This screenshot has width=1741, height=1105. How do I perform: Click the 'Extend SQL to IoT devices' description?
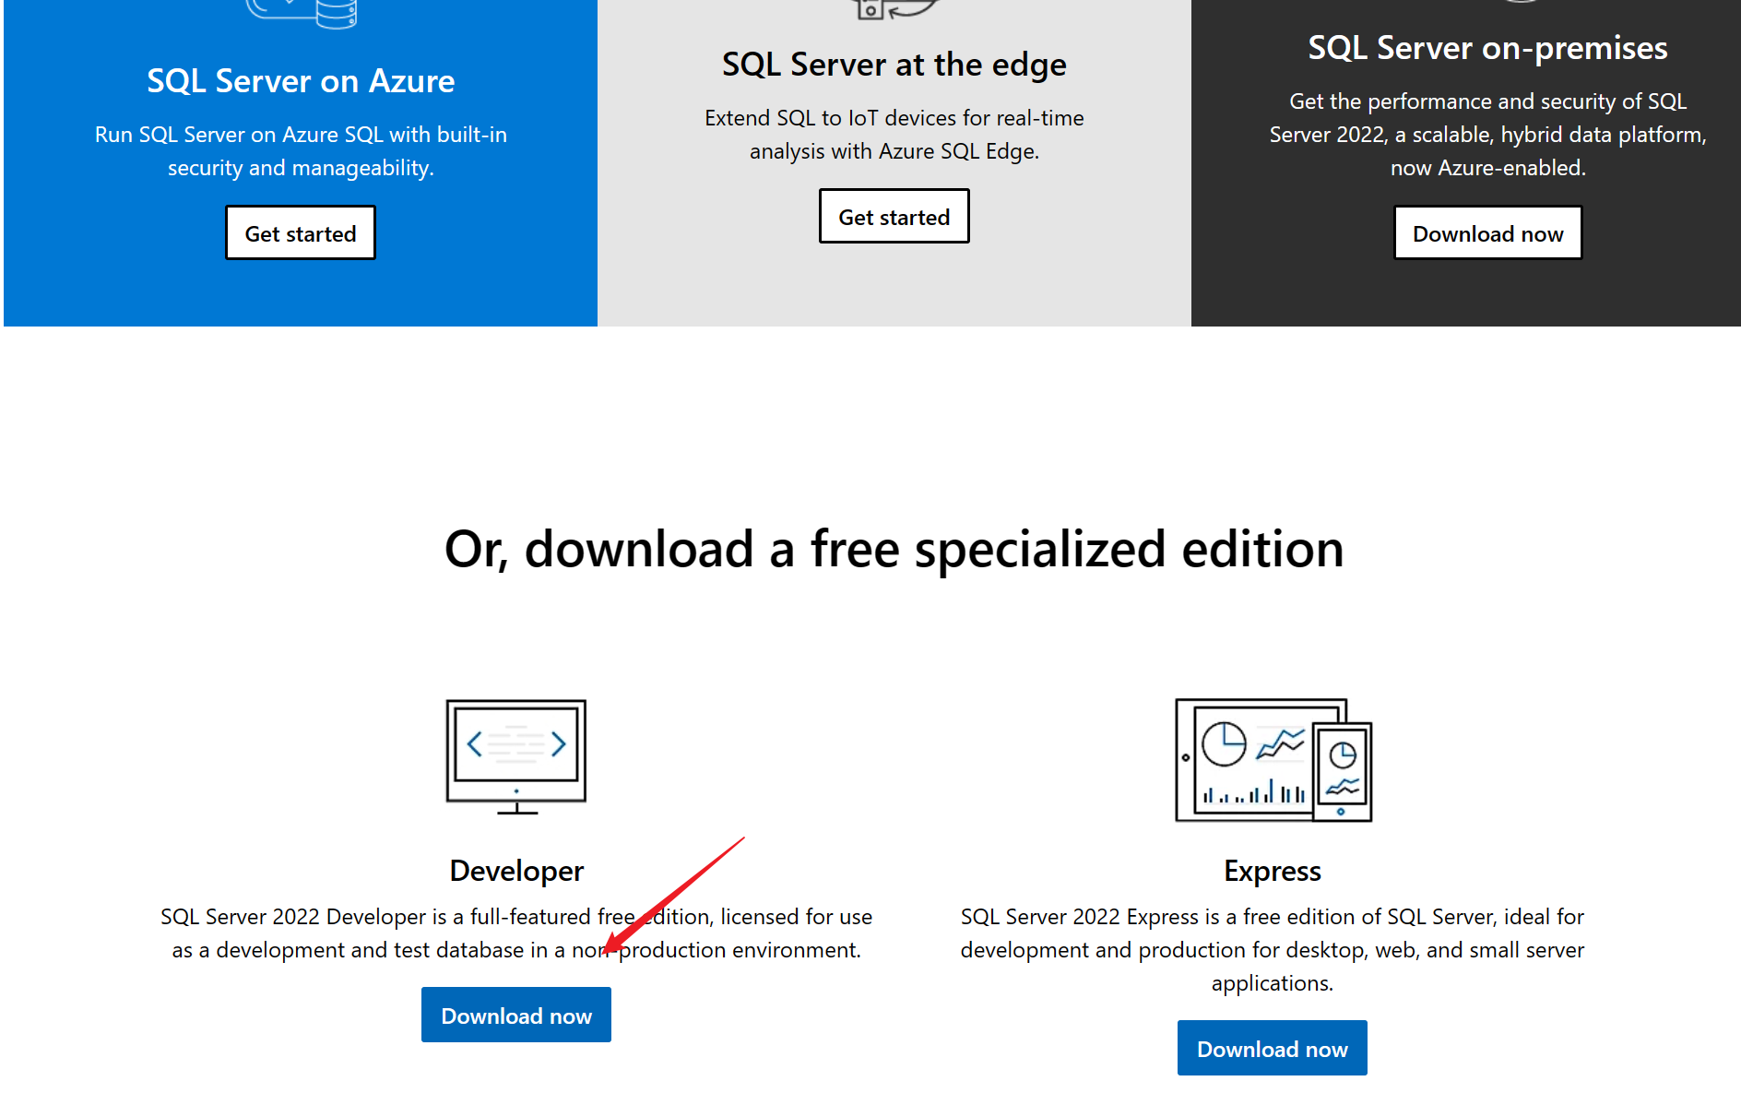coord(894,135)
